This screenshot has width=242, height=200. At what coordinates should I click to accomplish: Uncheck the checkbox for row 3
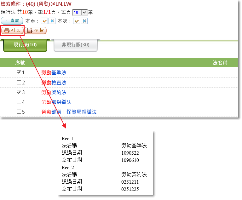click(19, 92)
